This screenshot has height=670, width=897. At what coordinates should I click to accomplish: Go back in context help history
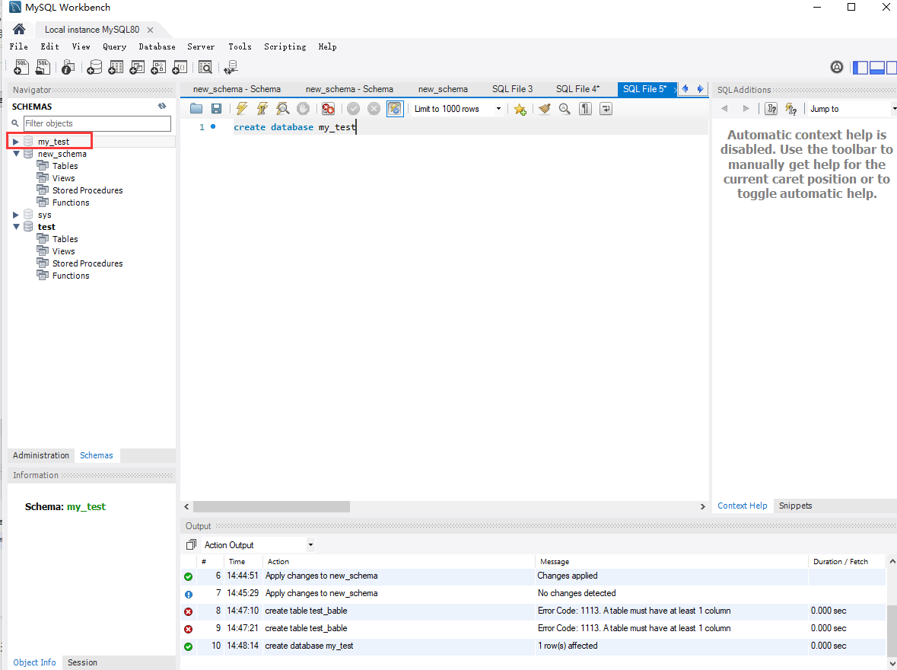(x=725, y=109)
